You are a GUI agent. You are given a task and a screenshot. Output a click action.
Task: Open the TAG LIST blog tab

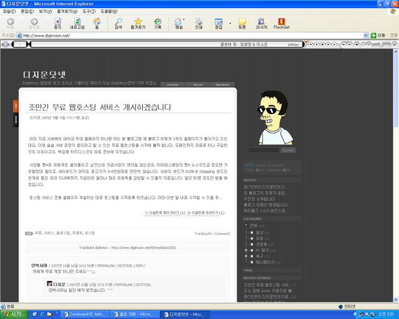coord(198,85)
